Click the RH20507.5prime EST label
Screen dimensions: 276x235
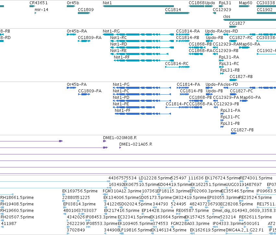[x=17, y=217]
